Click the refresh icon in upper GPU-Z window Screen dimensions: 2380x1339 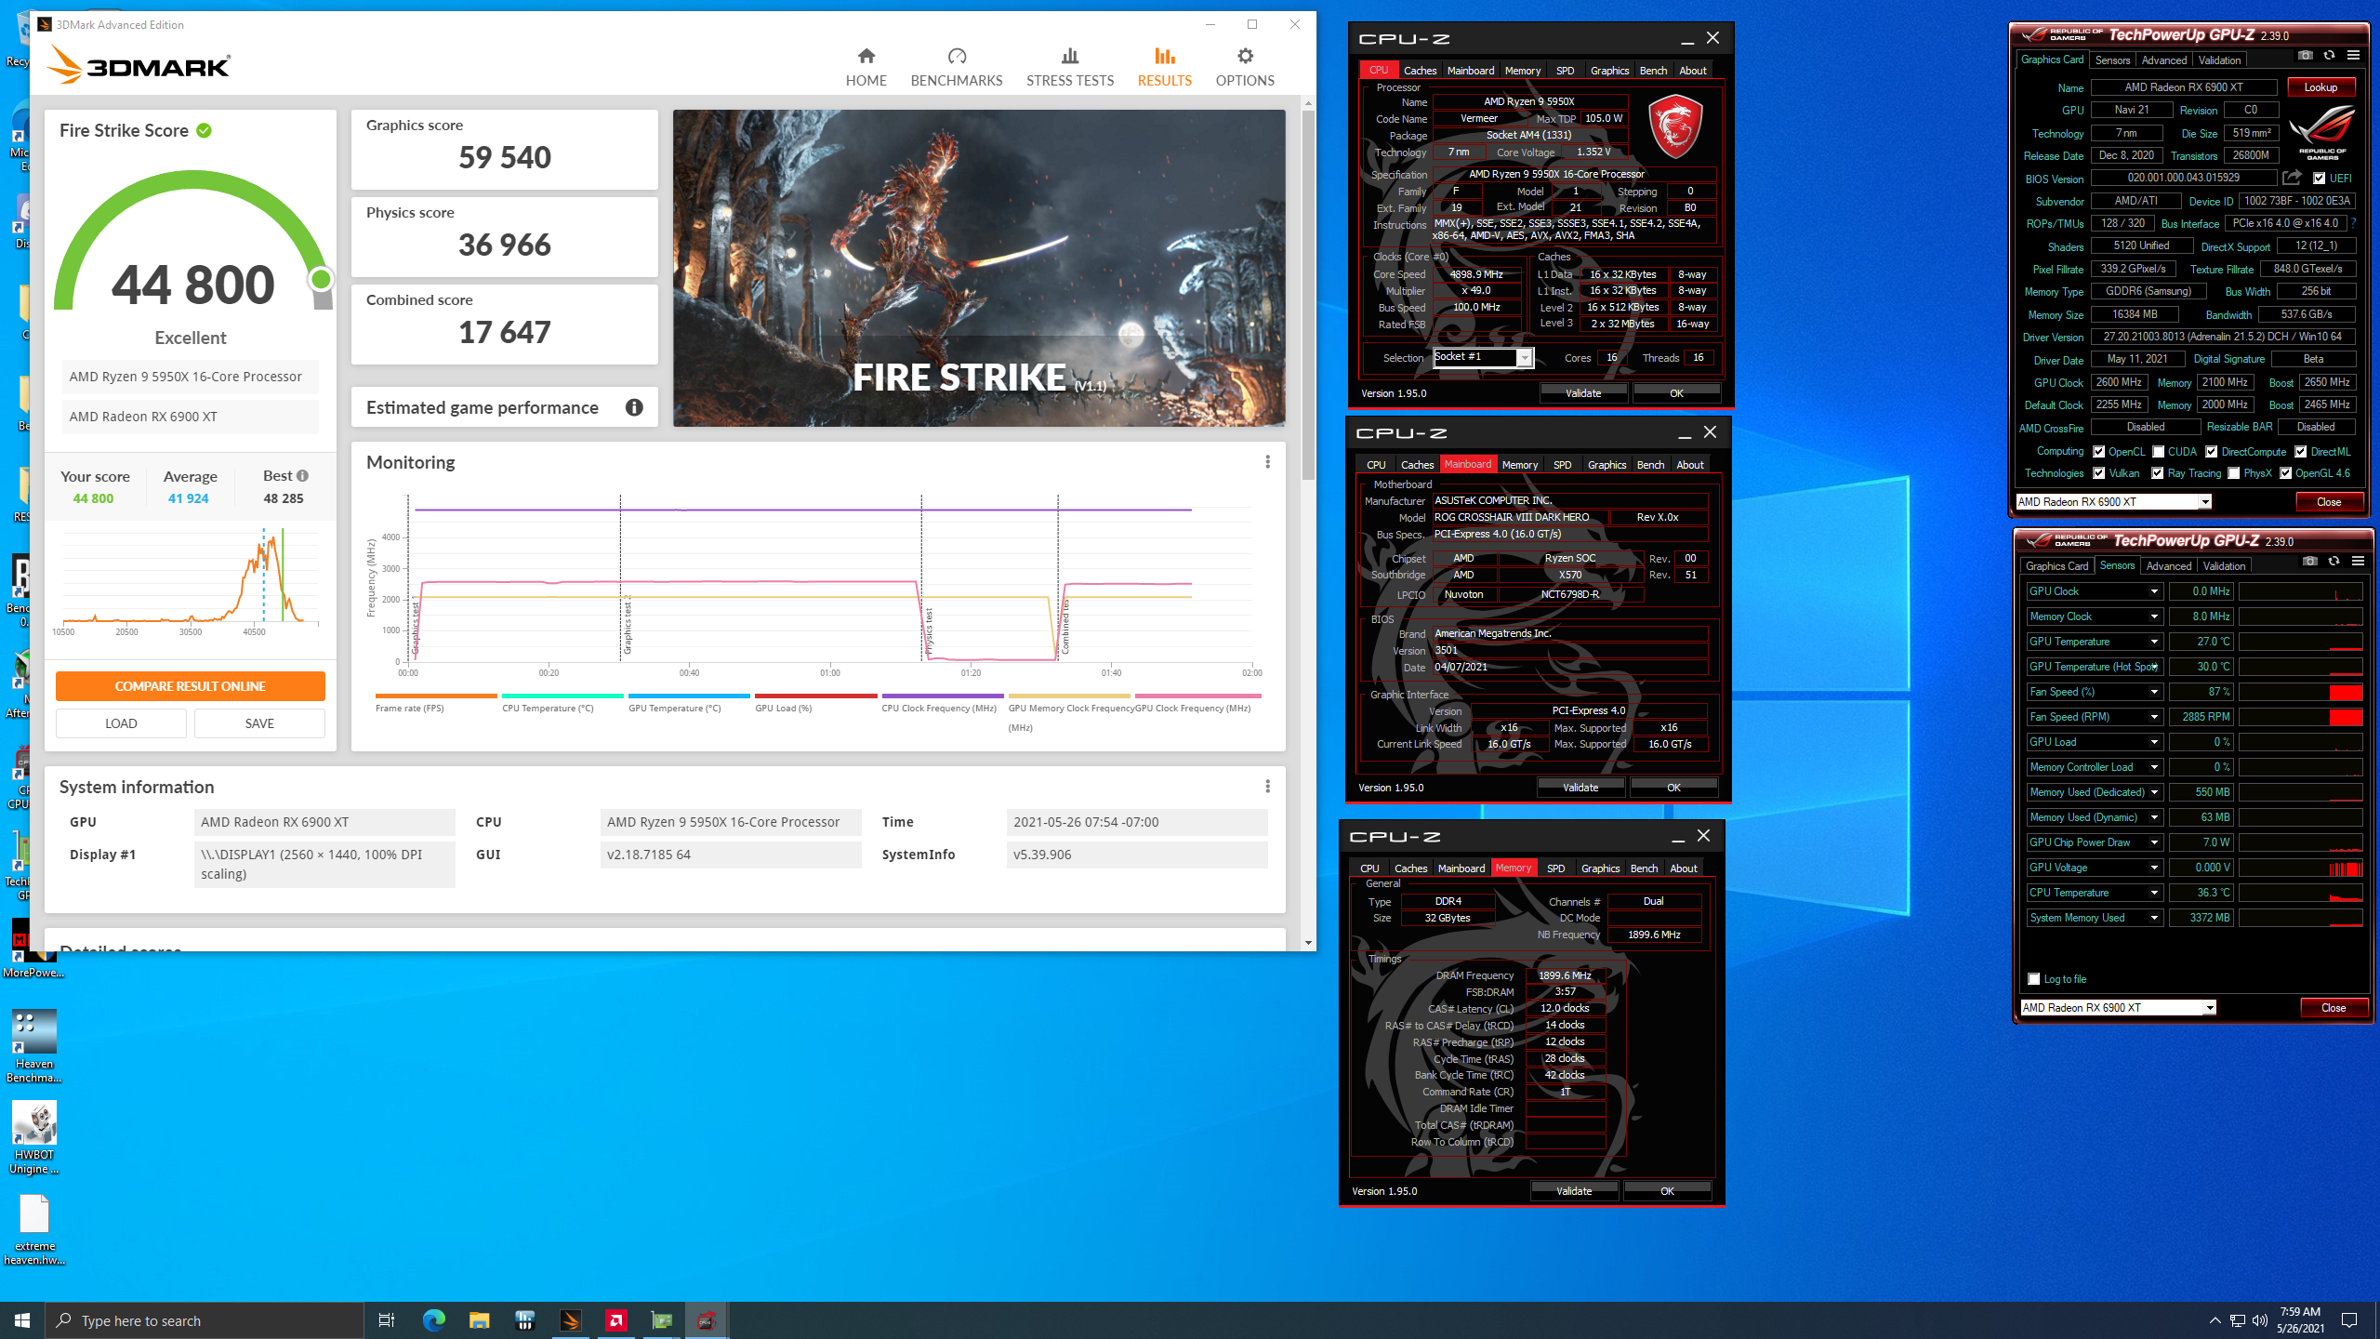(x=2329, y=56)
